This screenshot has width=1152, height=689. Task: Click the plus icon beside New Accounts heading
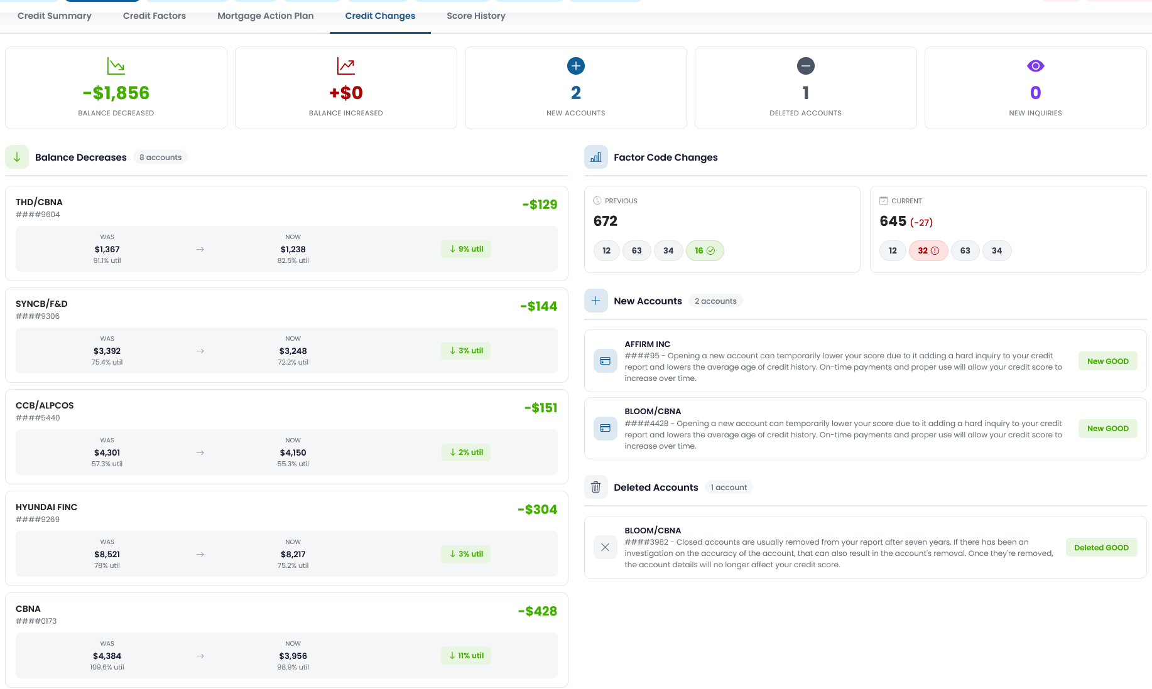(595, 301)
